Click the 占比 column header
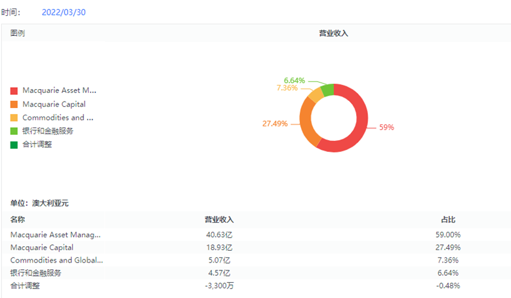Viewport: 511px width, 298px height. (449, 220)
